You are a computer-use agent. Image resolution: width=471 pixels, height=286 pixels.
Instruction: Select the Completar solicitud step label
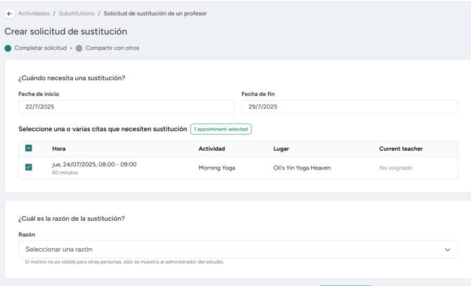click(x=41, y=48)
